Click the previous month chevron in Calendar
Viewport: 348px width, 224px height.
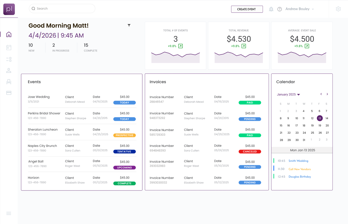321,94
